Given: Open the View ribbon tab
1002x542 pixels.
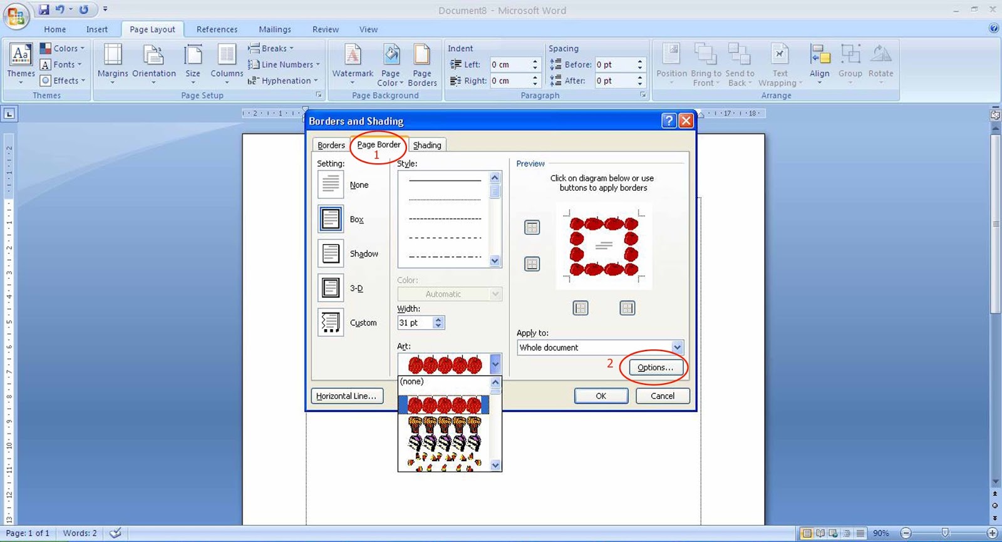Looking at the screenshot, I should (x=368, y=29).
